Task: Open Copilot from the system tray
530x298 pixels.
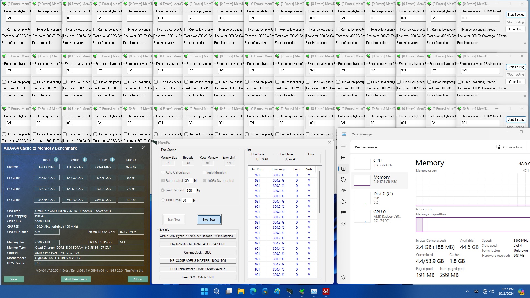Action: [x=521, y=291]
